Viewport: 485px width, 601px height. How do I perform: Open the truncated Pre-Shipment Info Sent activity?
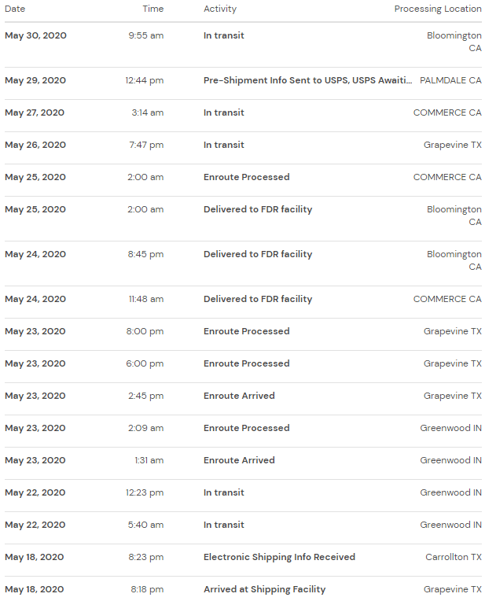coord(307,80)
